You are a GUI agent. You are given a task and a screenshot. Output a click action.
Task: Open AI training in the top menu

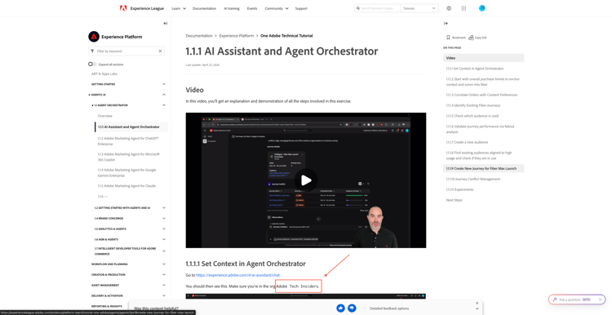[x=232, y=8]
